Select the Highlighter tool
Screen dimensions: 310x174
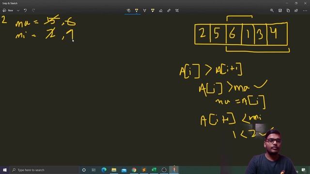pos(153,11)
